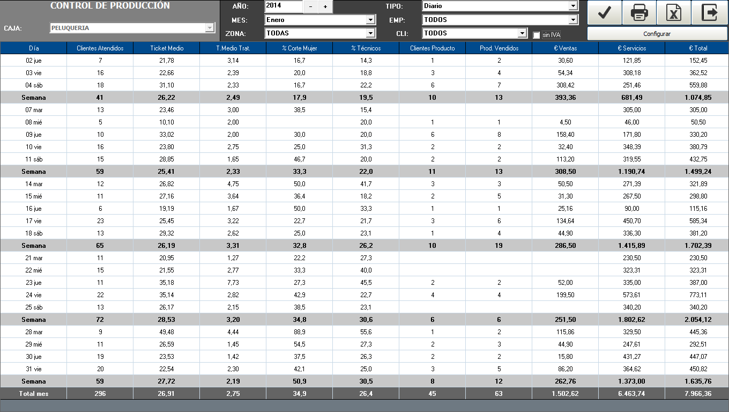Open the TIPO dropdown showing Diario

pyautogui.click(x=573, y=6)
